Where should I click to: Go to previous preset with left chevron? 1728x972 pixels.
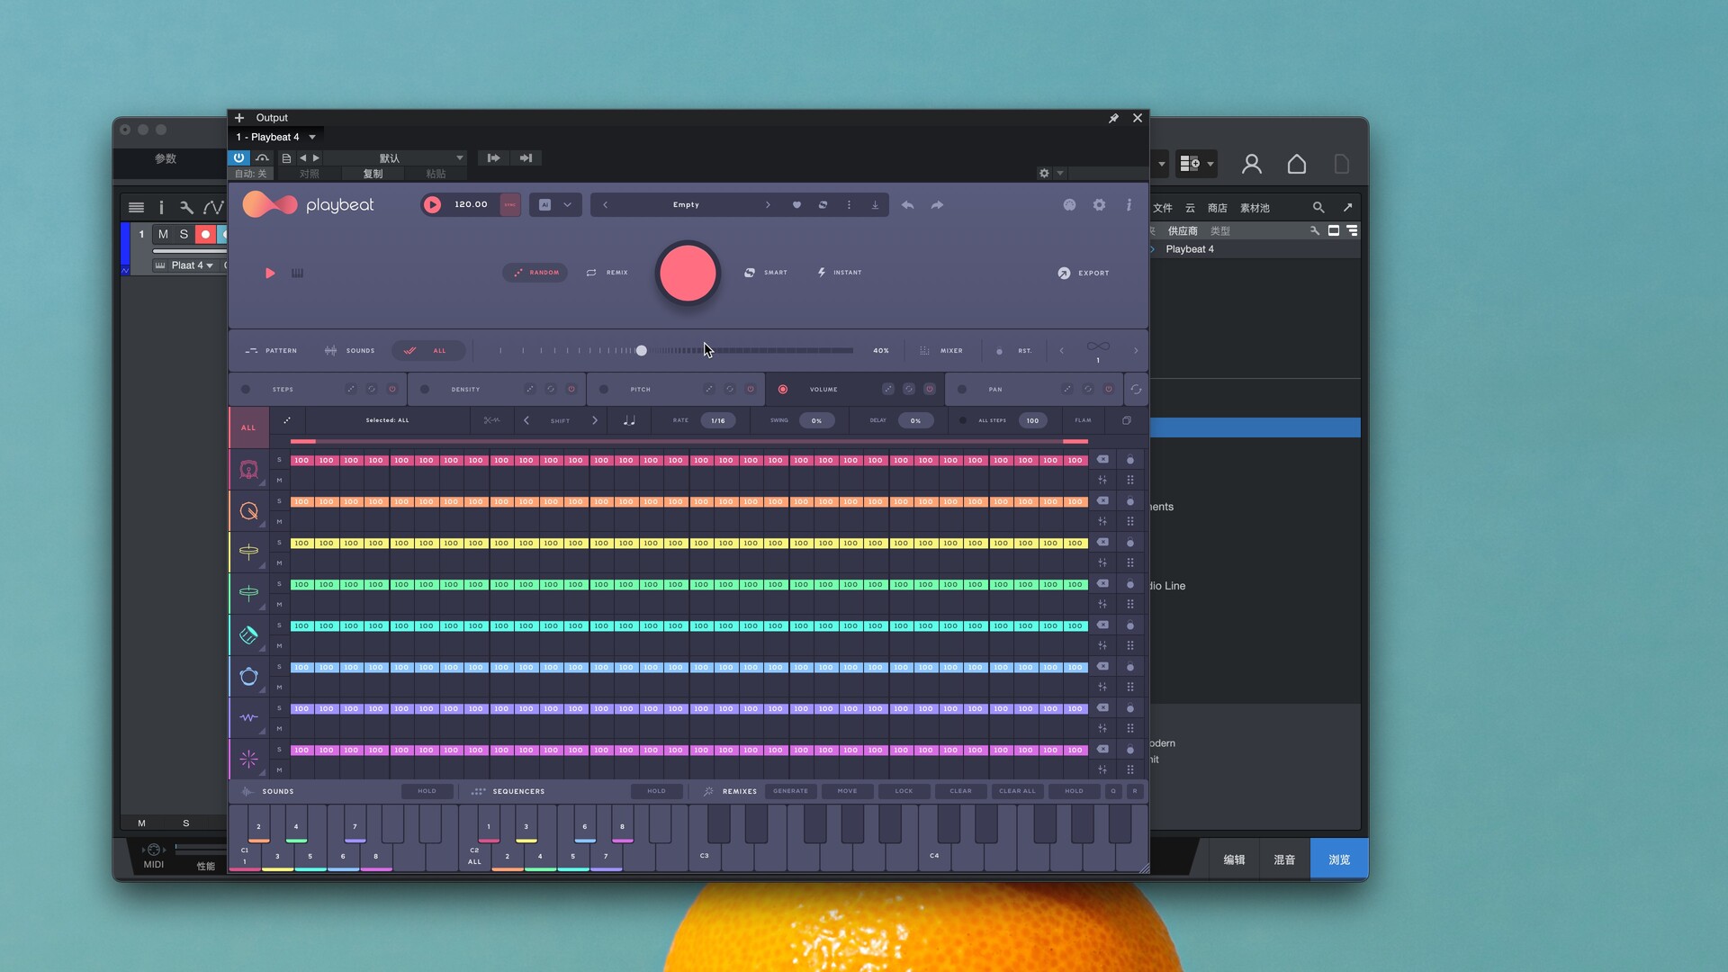point(605,205)
